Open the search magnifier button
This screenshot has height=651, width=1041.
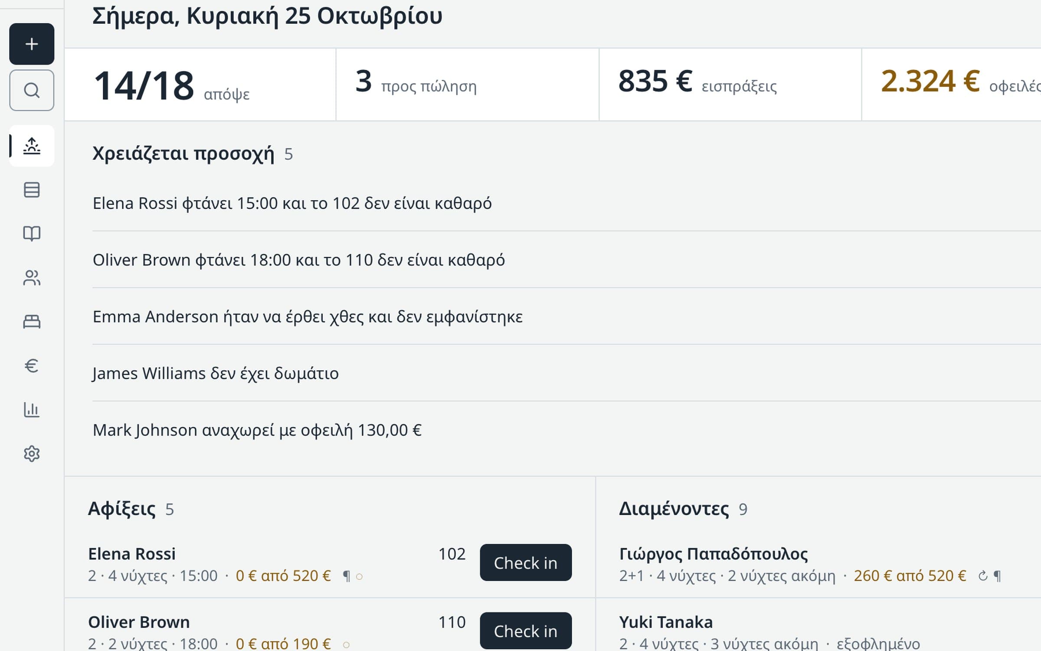(x=32, y=90)
